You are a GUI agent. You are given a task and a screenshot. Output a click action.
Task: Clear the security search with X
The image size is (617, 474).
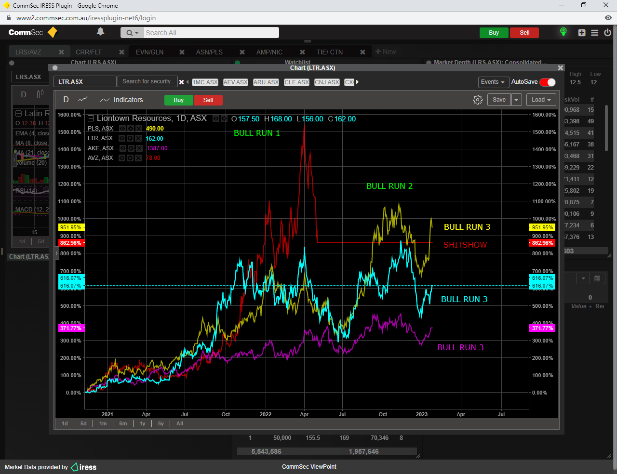(x=182, y=82)
